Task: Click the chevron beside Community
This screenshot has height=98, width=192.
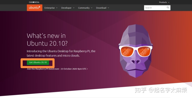Action: click(x=91, y=8)
